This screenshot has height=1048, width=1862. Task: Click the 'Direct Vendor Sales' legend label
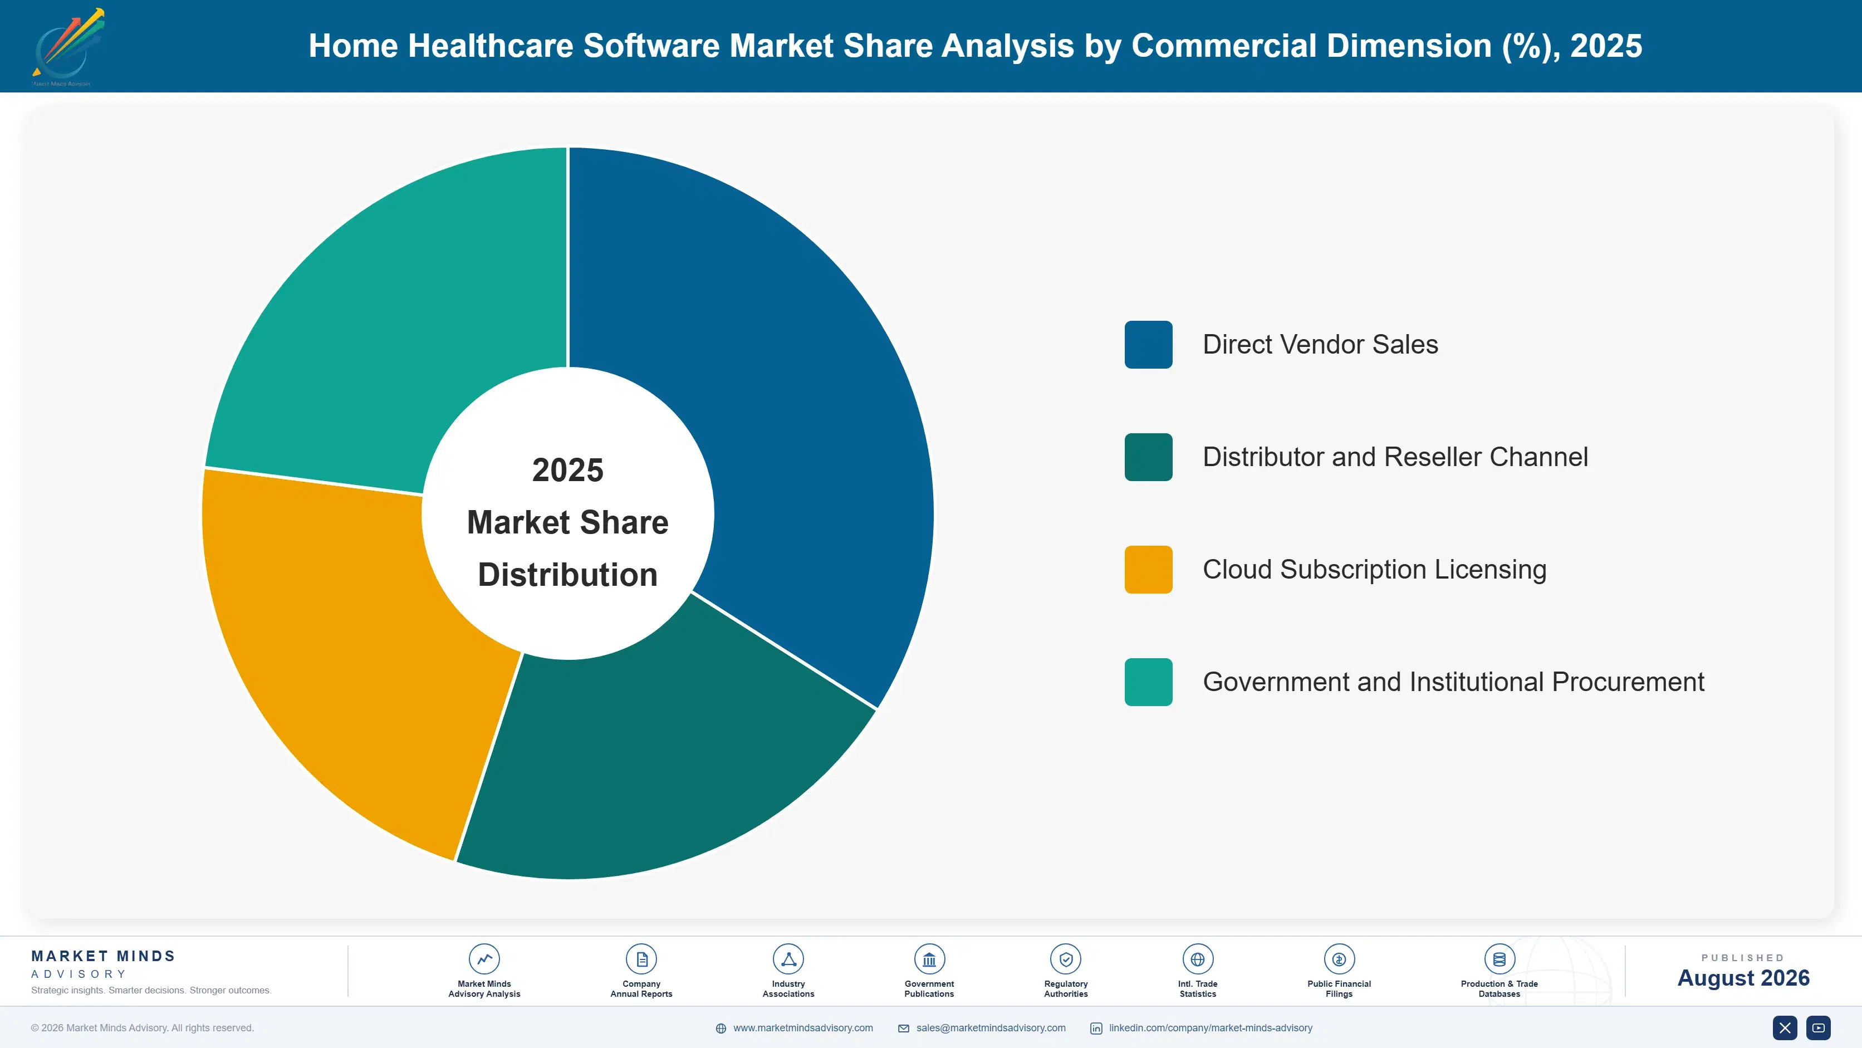point(1321,345)
